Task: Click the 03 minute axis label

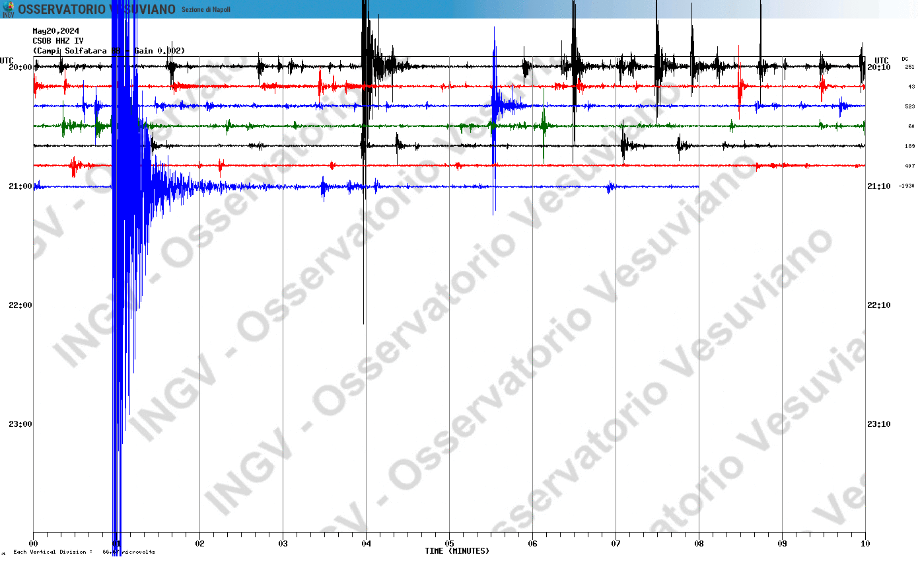Action: point(283,544)
